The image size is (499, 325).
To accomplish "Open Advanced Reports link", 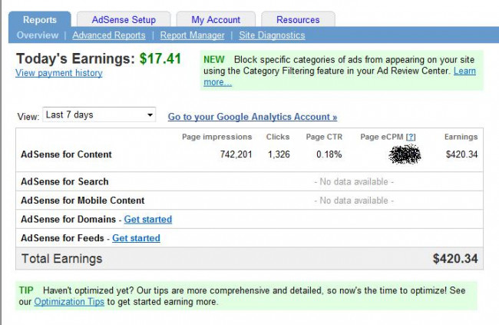I will [109, 35].
